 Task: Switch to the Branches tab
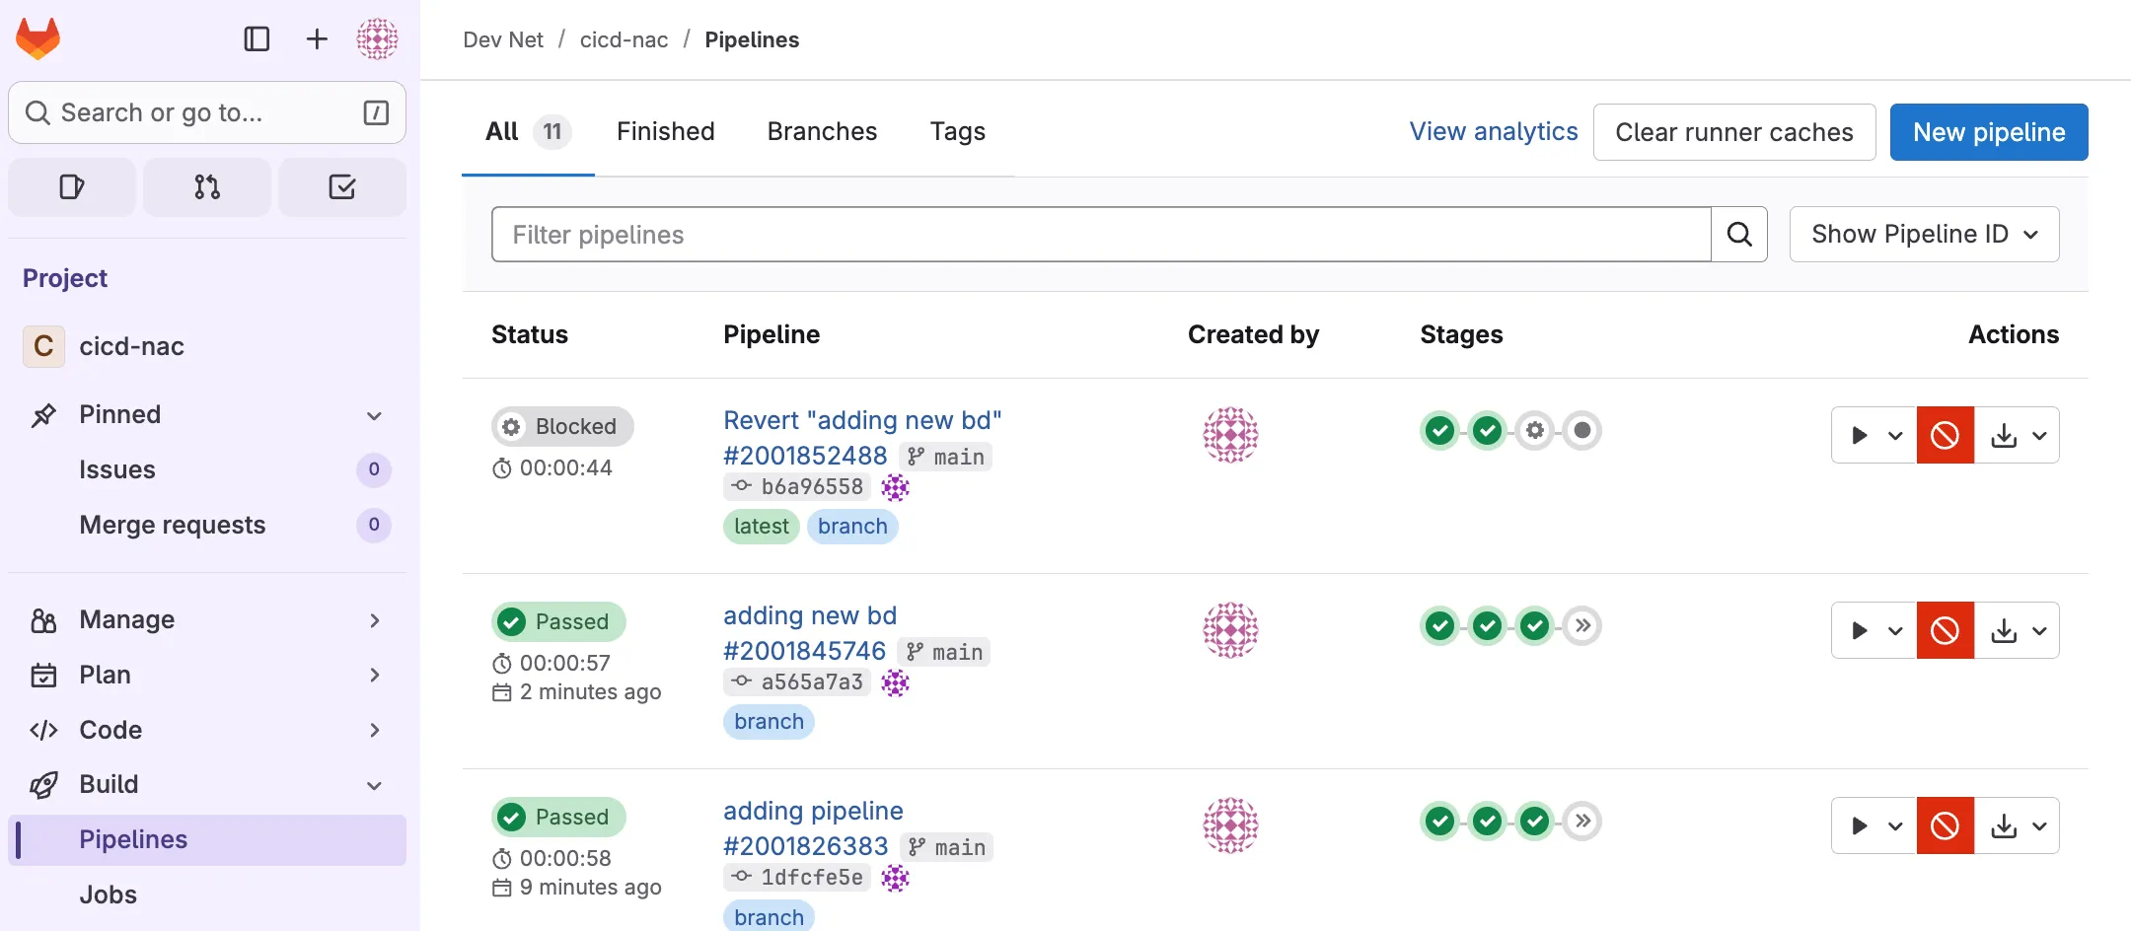(822, 131)
